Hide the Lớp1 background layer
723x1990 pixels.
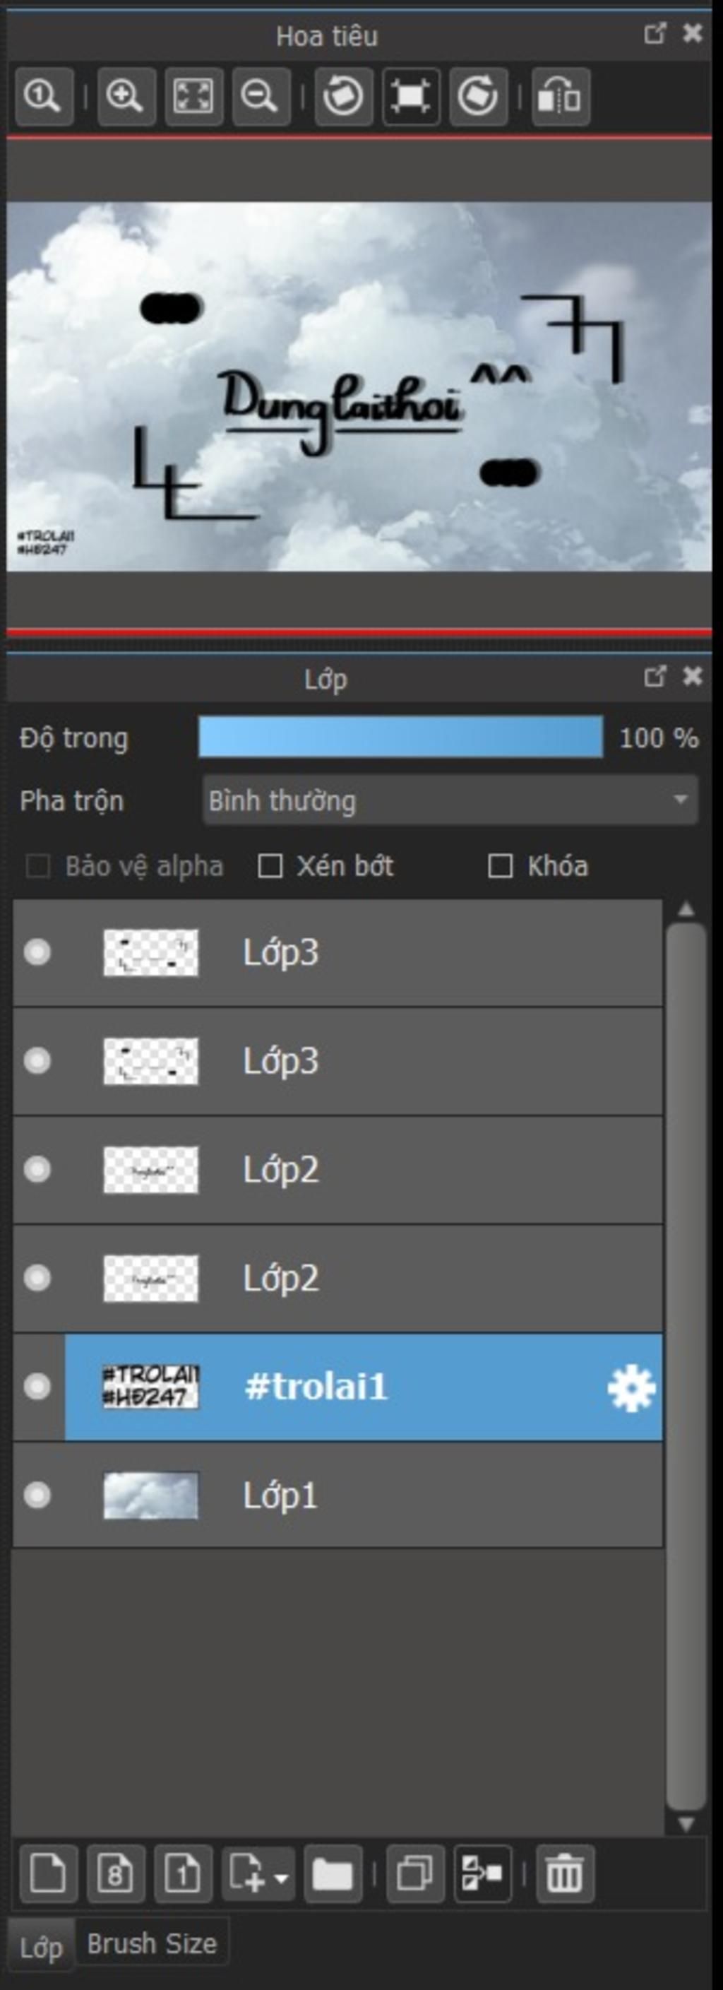tap(37, 1495)
